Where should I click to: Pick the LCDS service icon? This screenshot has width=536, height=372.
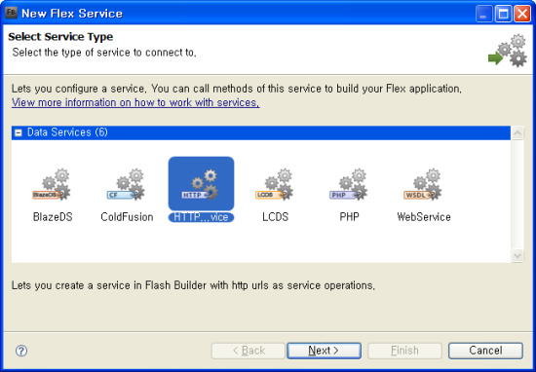pos(275,184)
